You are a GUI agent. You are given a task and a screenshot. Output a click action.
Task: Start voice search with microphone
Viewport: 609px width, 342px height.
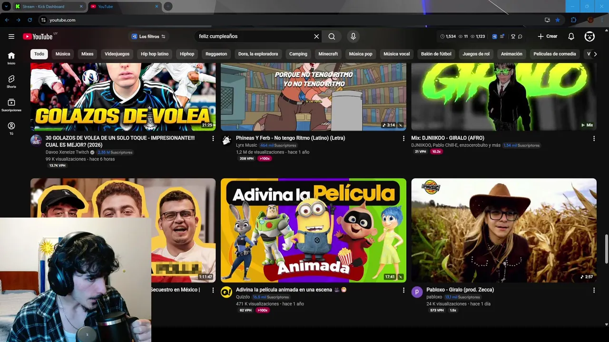pos(353,36)
